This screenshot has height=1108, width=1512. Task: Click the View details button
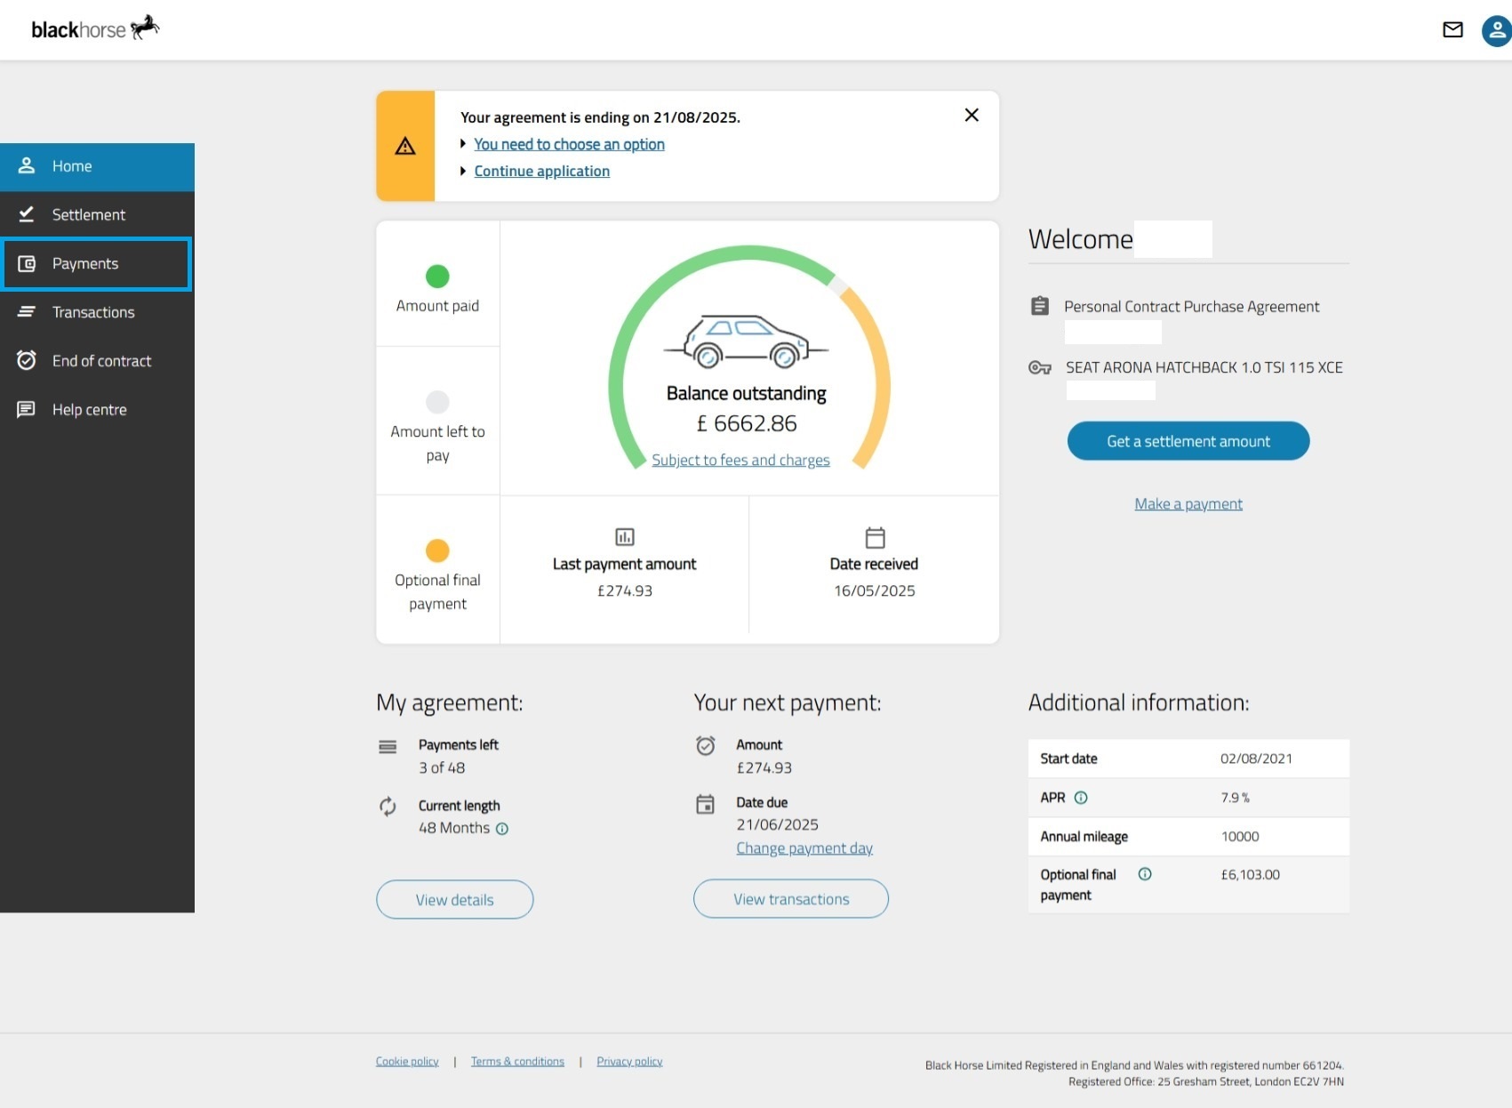pos(454,900)
